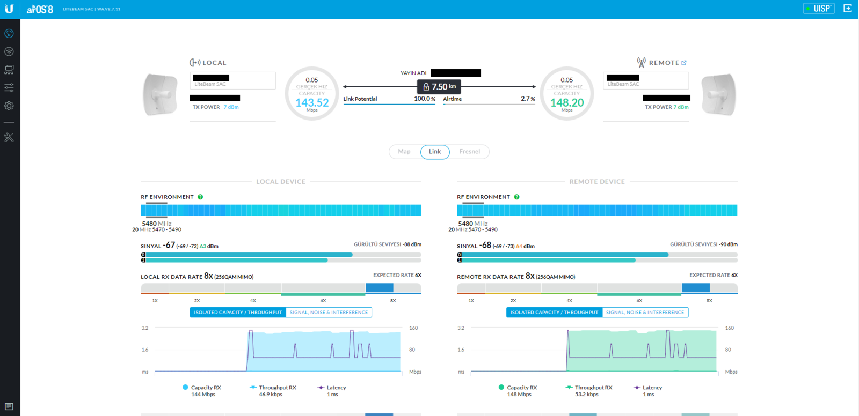Click the lock icon beside 7.50 km
The image size is (859, 416).
pos(426,87)
